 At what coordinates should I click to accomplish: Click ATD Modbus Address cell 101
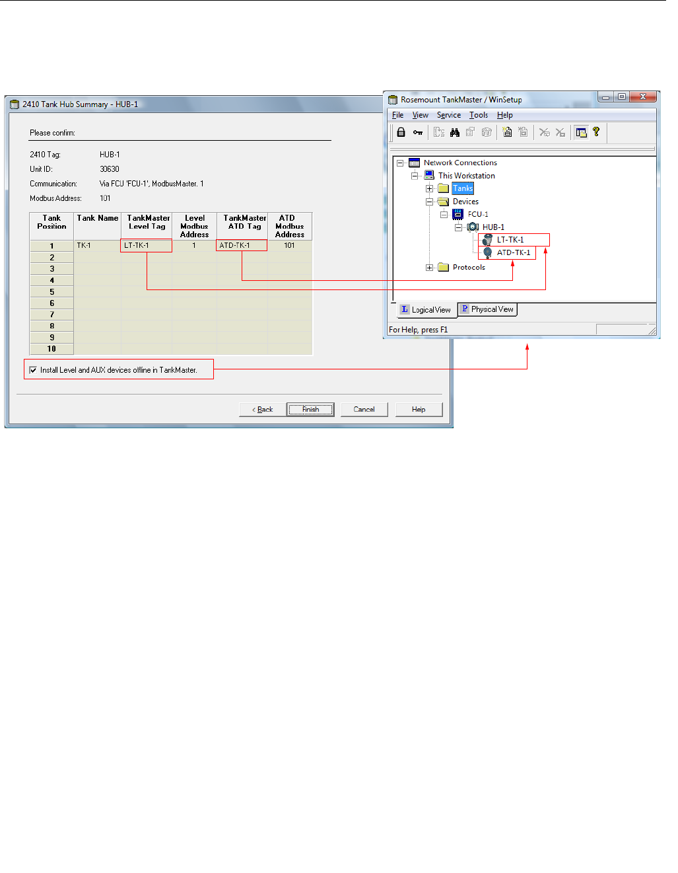point(290,245)
